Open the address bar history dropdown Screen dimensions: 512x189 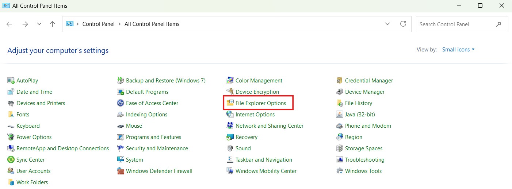(x=387, y=24)
